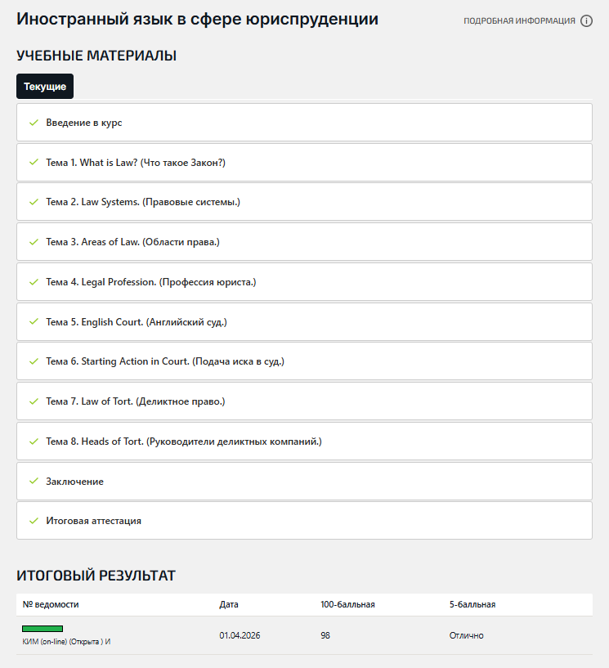Screen dimensions: 609x668
Task: Click checkmark icon next to Тема 5
Action: point(34,322)
